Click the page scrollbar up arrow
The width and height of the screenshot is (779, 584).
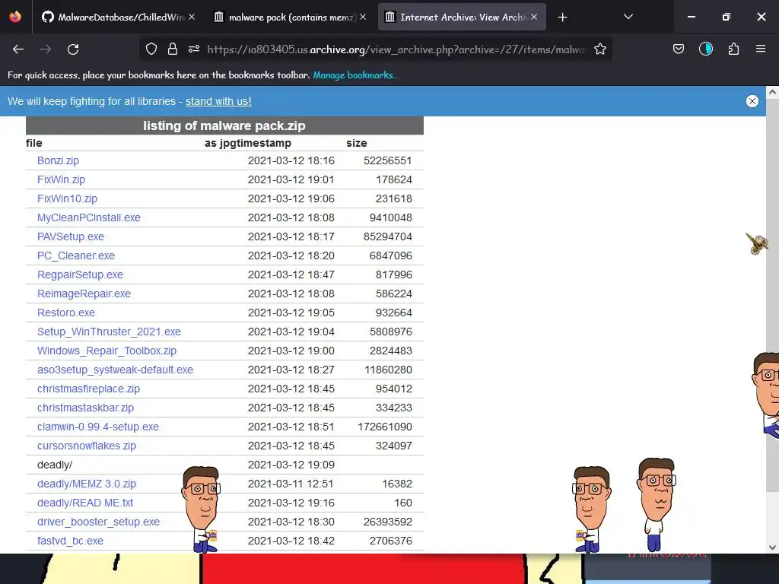[772, 92]
